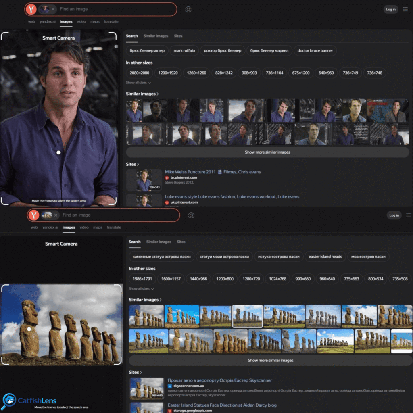Select the Similar images tab on the moai results

(159, 242)
